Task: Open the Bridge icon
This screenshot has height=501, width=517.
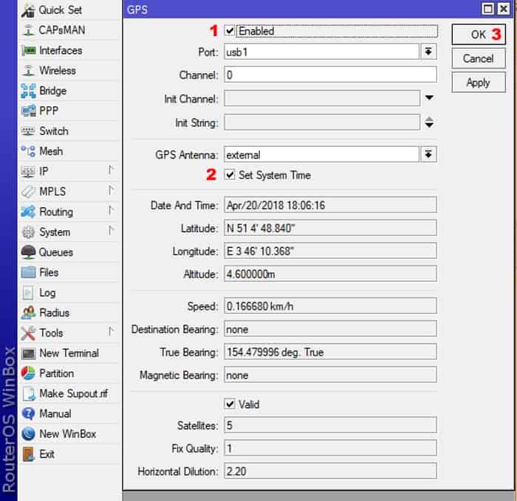Action: click(28, 91)
